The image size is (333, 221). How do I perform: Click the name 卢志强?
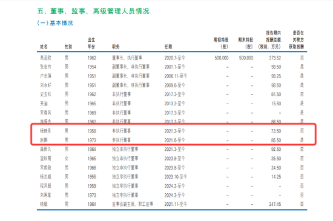click(45, 76)
